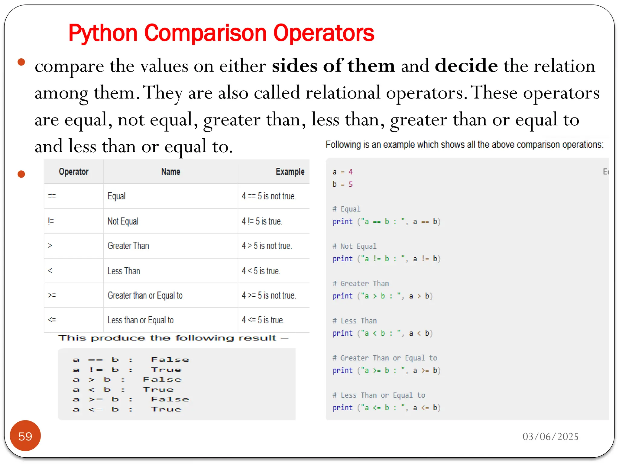Click the "# Less Than" code comment
The height and width of the screenshot is (464, 619).
click(x=355, y=321)
